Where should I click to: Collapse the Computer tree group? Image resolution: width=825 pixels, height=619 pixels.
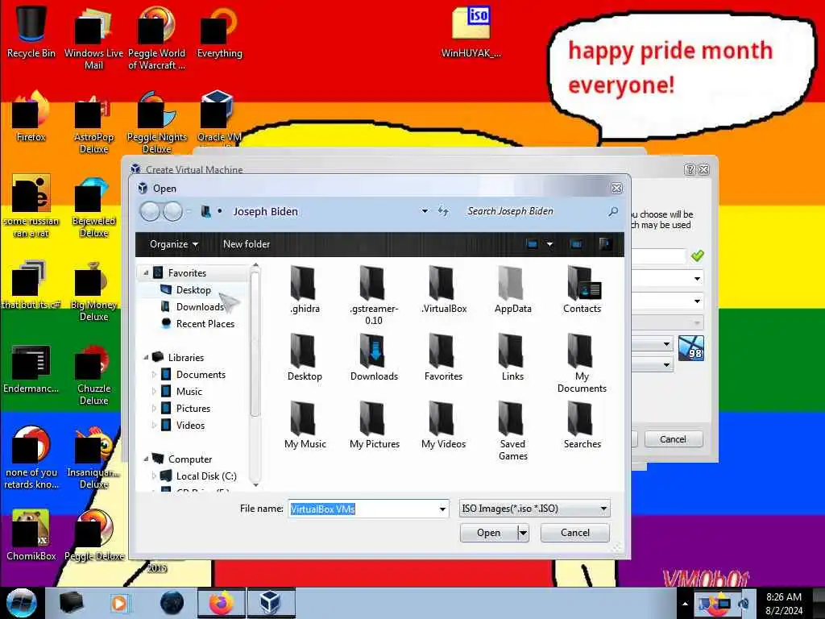146,459
